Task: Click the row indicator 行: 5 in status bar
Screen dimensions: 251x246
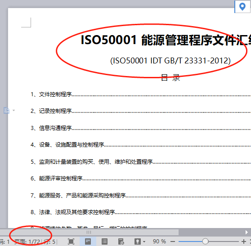Action: pos(49,242)
